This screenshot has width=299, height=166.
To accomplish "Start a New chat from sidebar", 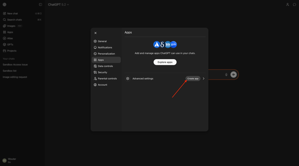I will point(22,14).
